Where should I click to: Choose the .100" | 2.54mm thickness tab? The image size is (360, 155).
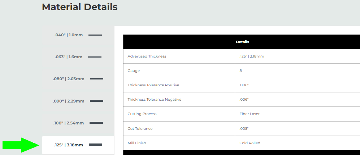69,123
